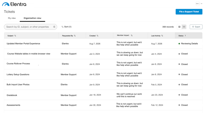Expand the account dropdown chevron
The width and height of the screenshot is (207, 113).
201,4
